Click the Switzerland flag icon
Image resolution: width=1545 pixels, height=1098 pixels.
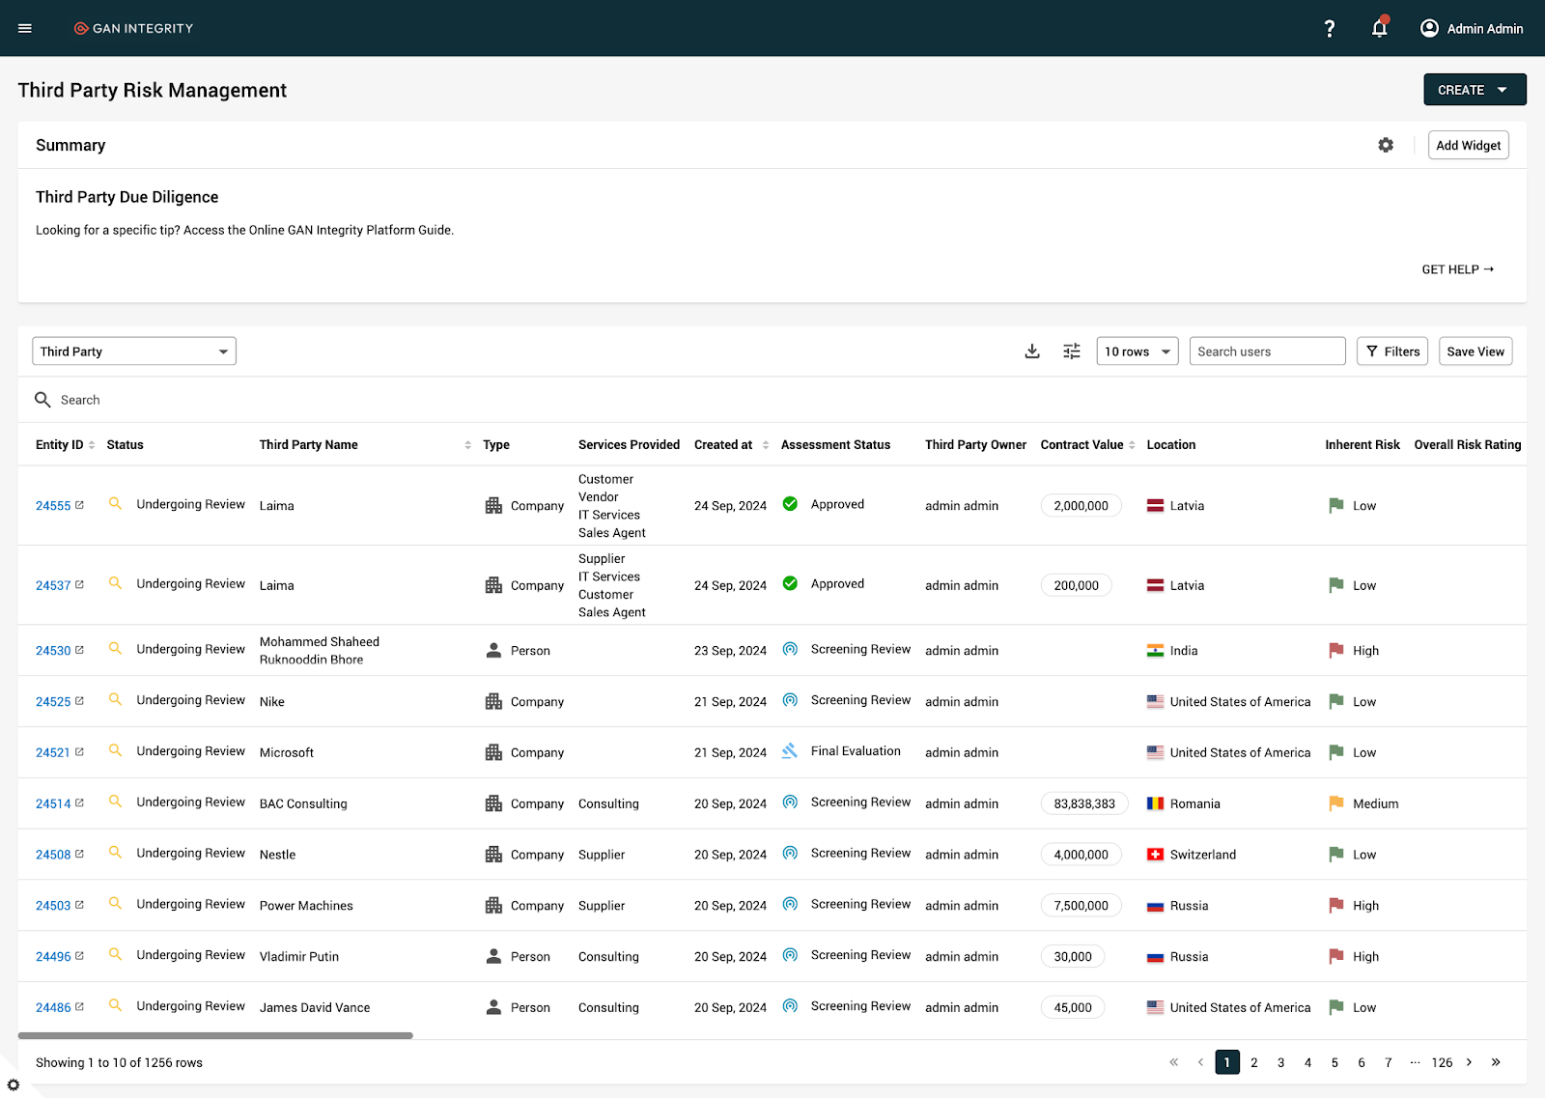pyautogui.click(x=1155, y=855)
